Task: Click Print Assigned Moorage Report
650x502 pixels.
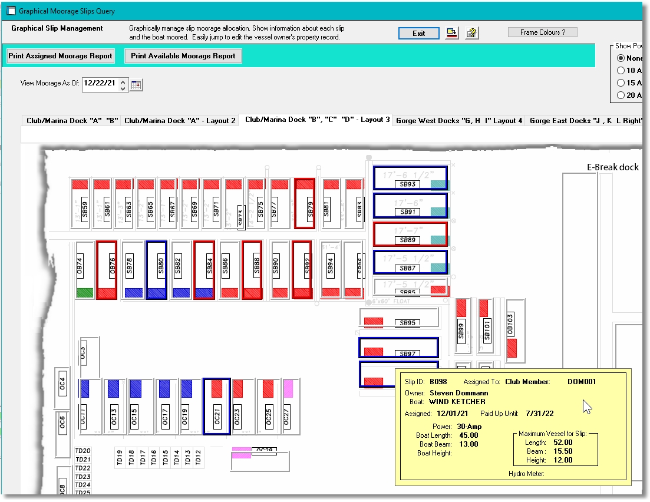Action: click(x=60, y=55)
